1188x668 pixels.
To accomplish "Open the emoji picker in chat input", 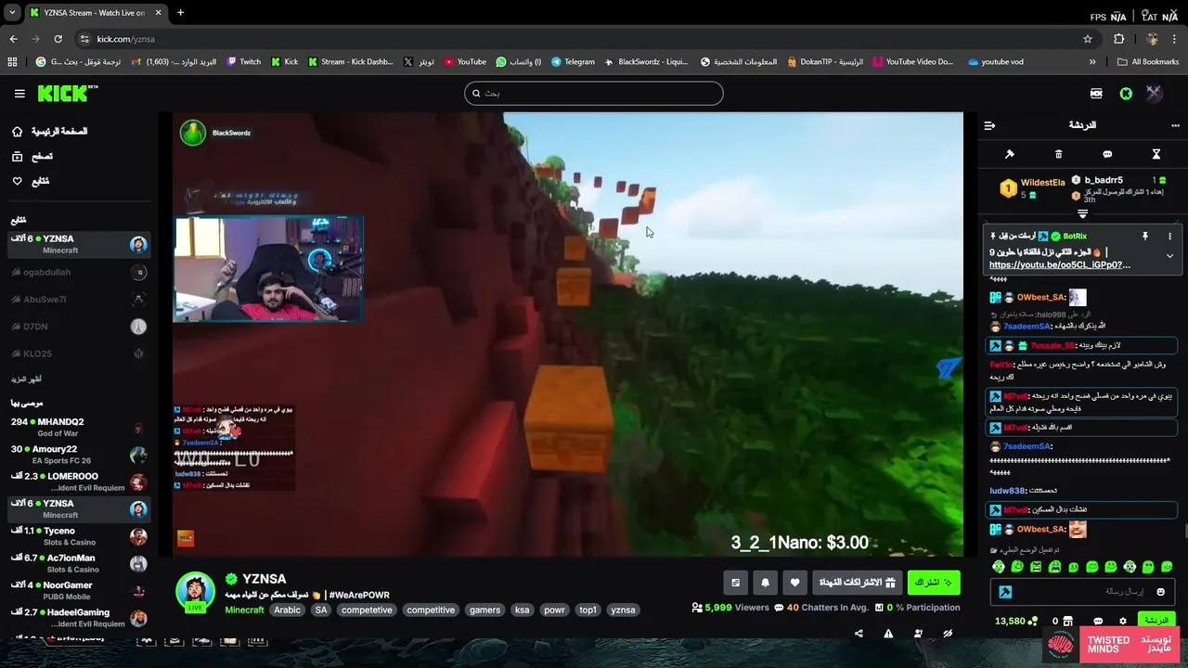I will pos(1160,592).
